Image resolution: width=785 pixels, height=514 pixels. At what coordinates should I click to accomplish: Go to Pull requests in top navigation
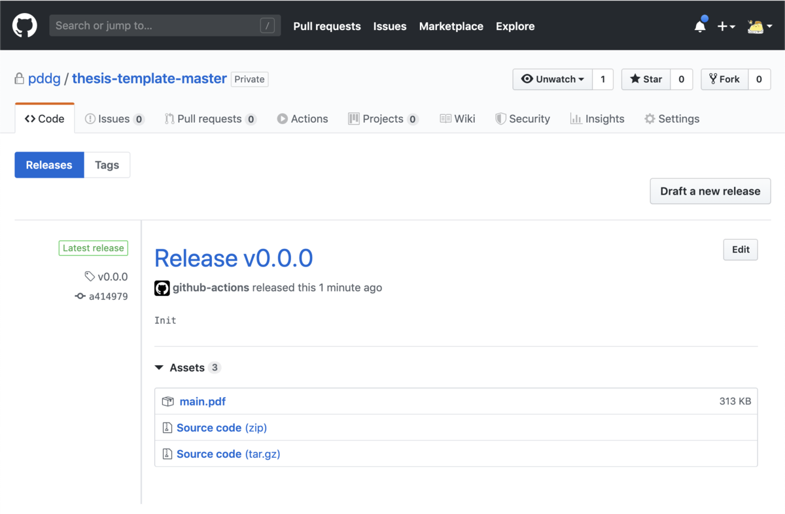coord(327,26)
